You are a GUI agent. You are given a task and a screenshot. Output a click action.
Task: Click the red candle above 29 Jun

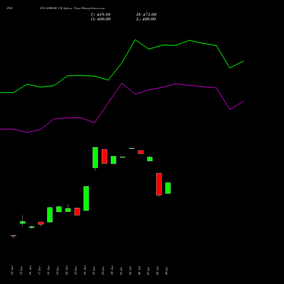coord(105,156)
